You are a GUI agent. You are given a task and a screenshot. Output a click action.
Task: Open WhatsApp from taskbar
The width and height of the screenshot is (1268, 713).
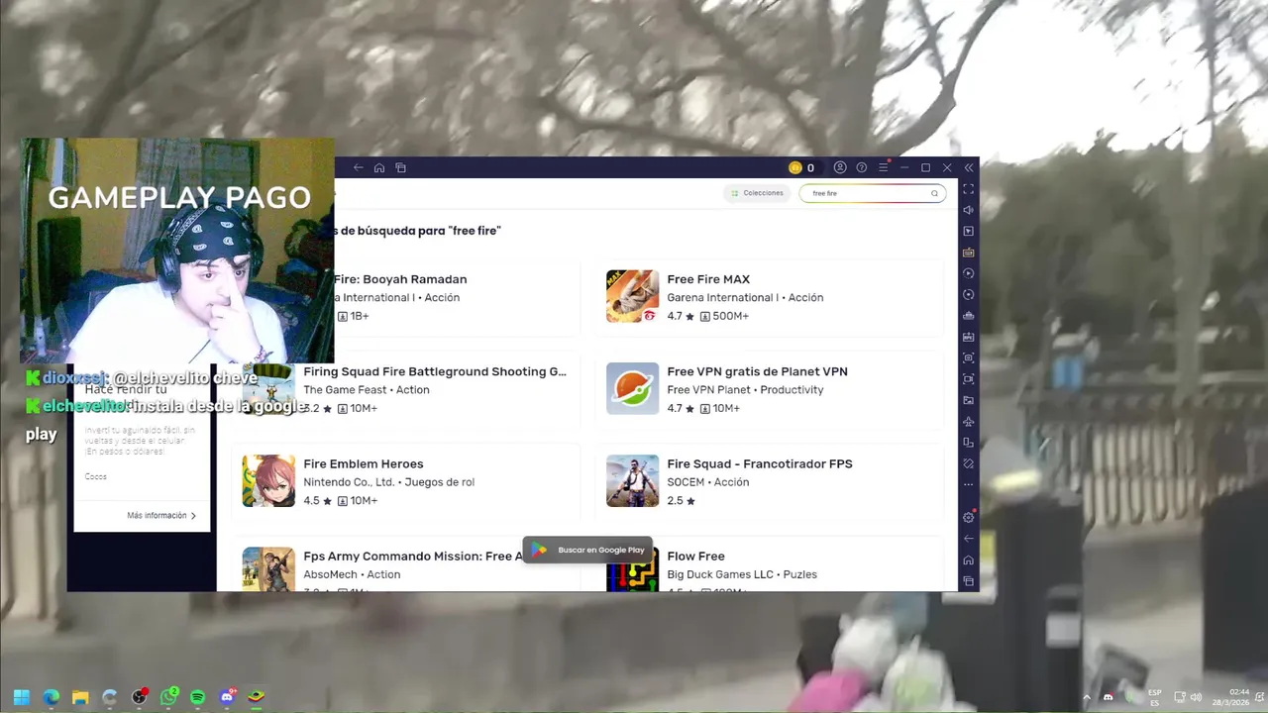tap(168, 697)
